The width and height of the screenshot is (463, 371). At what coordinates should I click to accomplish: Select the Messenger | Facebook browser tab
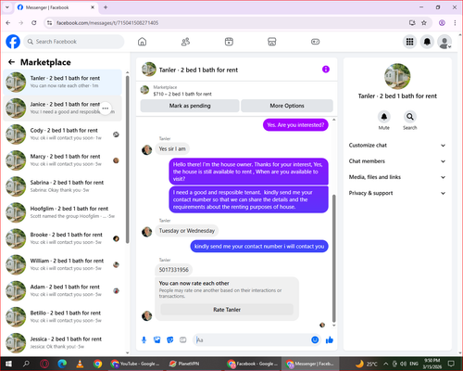click(56, 7)
